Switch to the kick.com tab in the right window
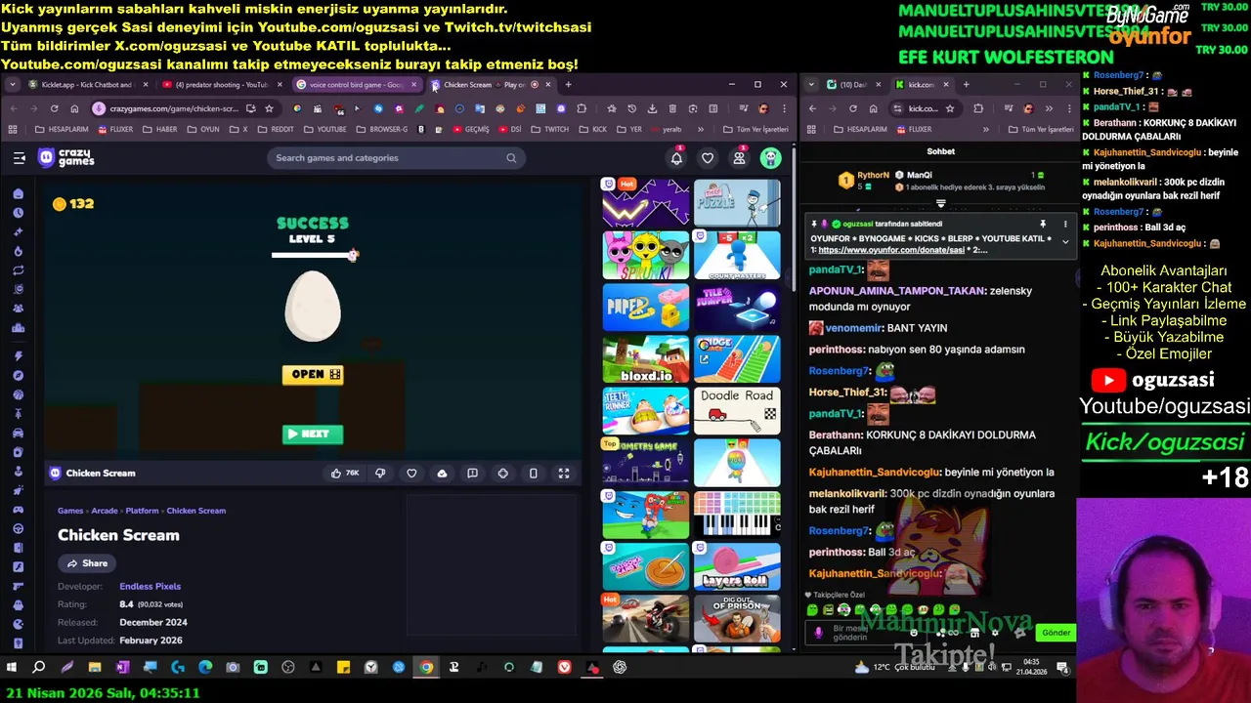This screenshot has width=1251, height=703. 920,85
